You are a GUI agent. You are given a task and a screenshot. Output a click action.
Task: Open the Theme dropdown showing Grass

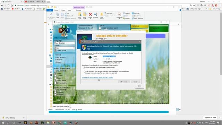pos(65,48)
